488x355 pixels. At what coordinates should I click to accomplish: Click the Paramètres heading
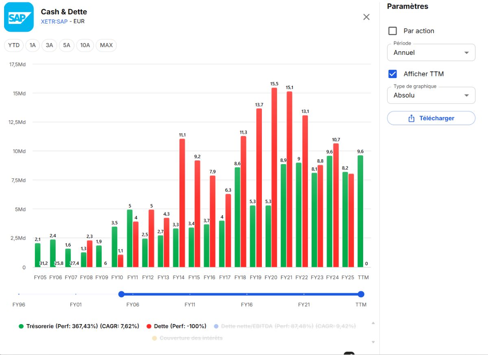pos(407,6)
